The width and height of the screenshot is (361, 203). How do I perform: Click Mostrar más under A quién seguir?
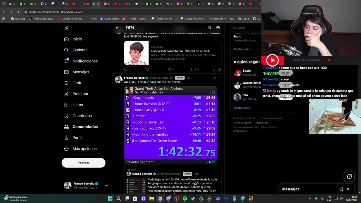241,108
